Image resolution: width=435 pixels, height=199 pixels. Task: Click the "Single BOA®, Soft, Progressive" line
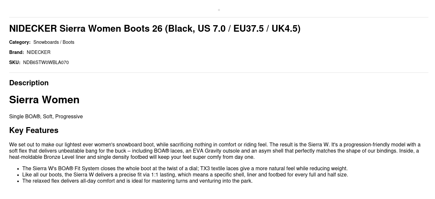point(46,117)
